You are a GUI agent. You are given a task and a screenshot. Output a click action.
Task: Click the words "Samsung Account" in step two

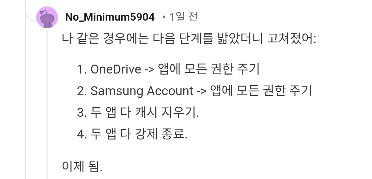[142, 91]
